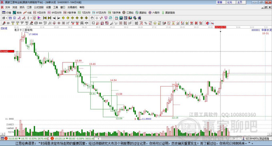Click the 11.8900 low price label
Viewport: 272px width, 146px height.
(147, 119)
